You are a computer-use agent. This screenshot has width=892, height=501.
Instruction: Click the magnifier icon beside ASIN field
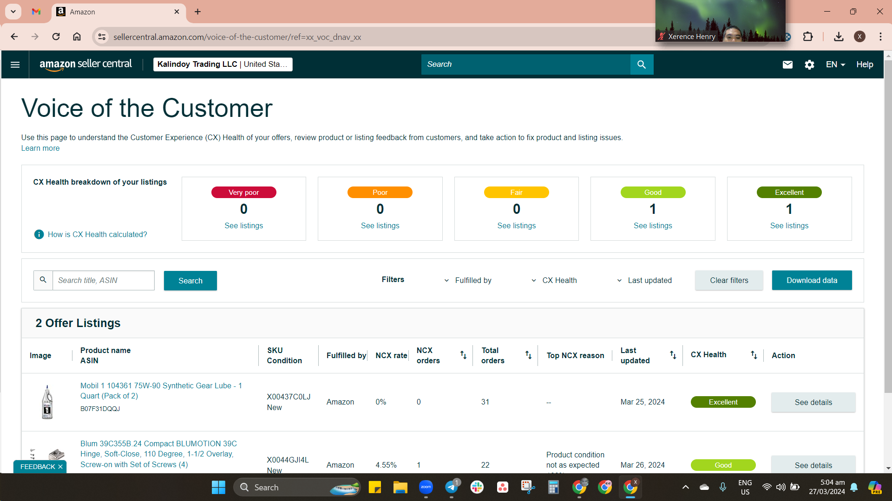[x=43, y=280]
